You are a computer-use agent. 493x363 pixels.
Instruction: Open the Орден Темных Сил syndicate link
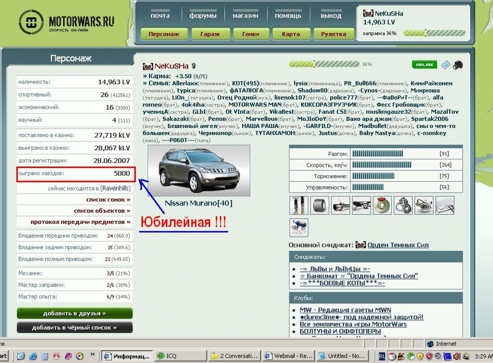[398, 245]
